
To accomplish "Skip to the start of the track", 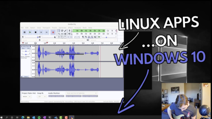I will tap(41, 32).
